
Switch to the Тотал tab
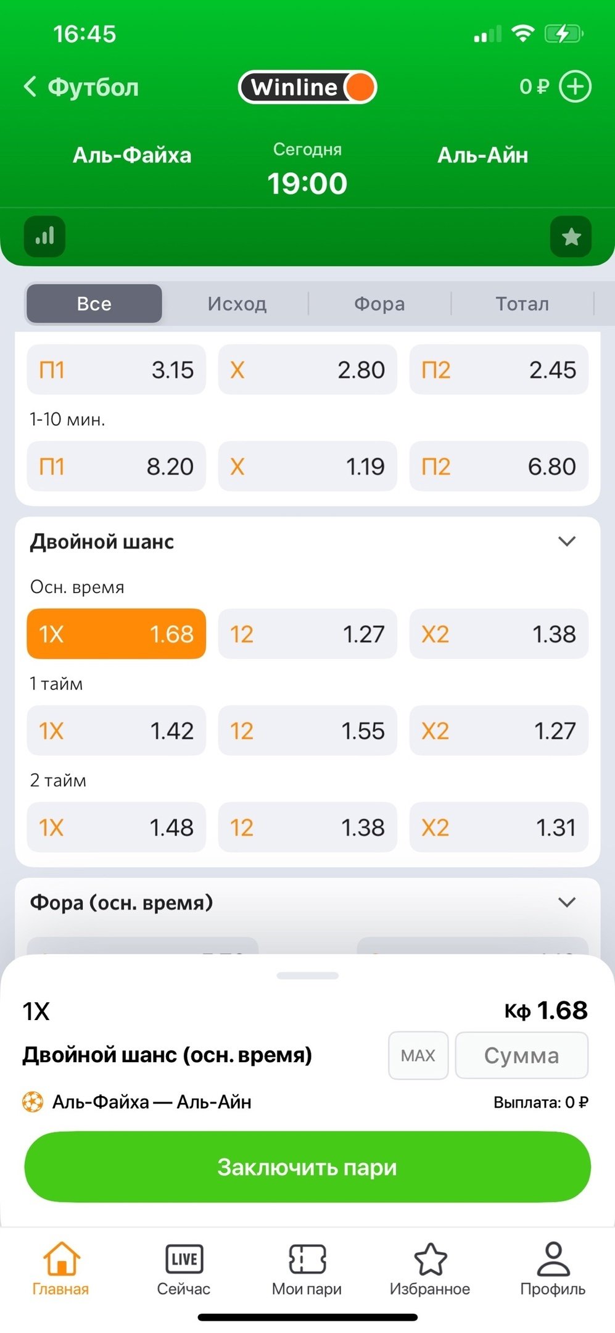click(x=522, y=304)
